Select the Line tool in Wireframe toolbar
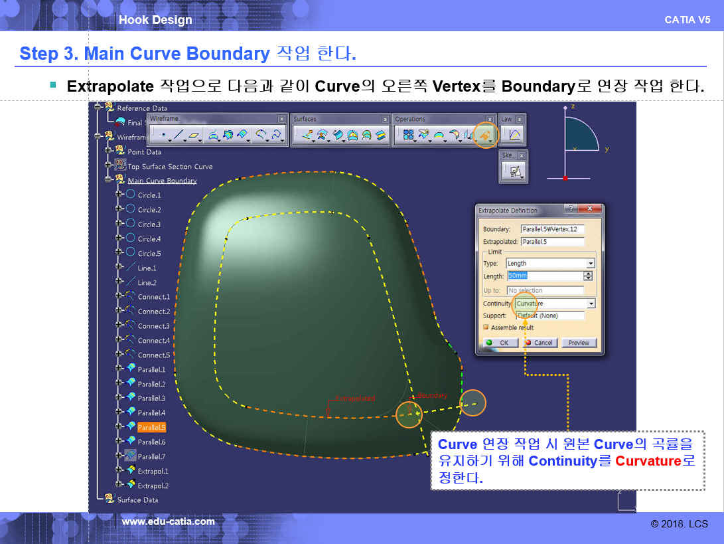The image size is (724, 544). tap(179, 136)
